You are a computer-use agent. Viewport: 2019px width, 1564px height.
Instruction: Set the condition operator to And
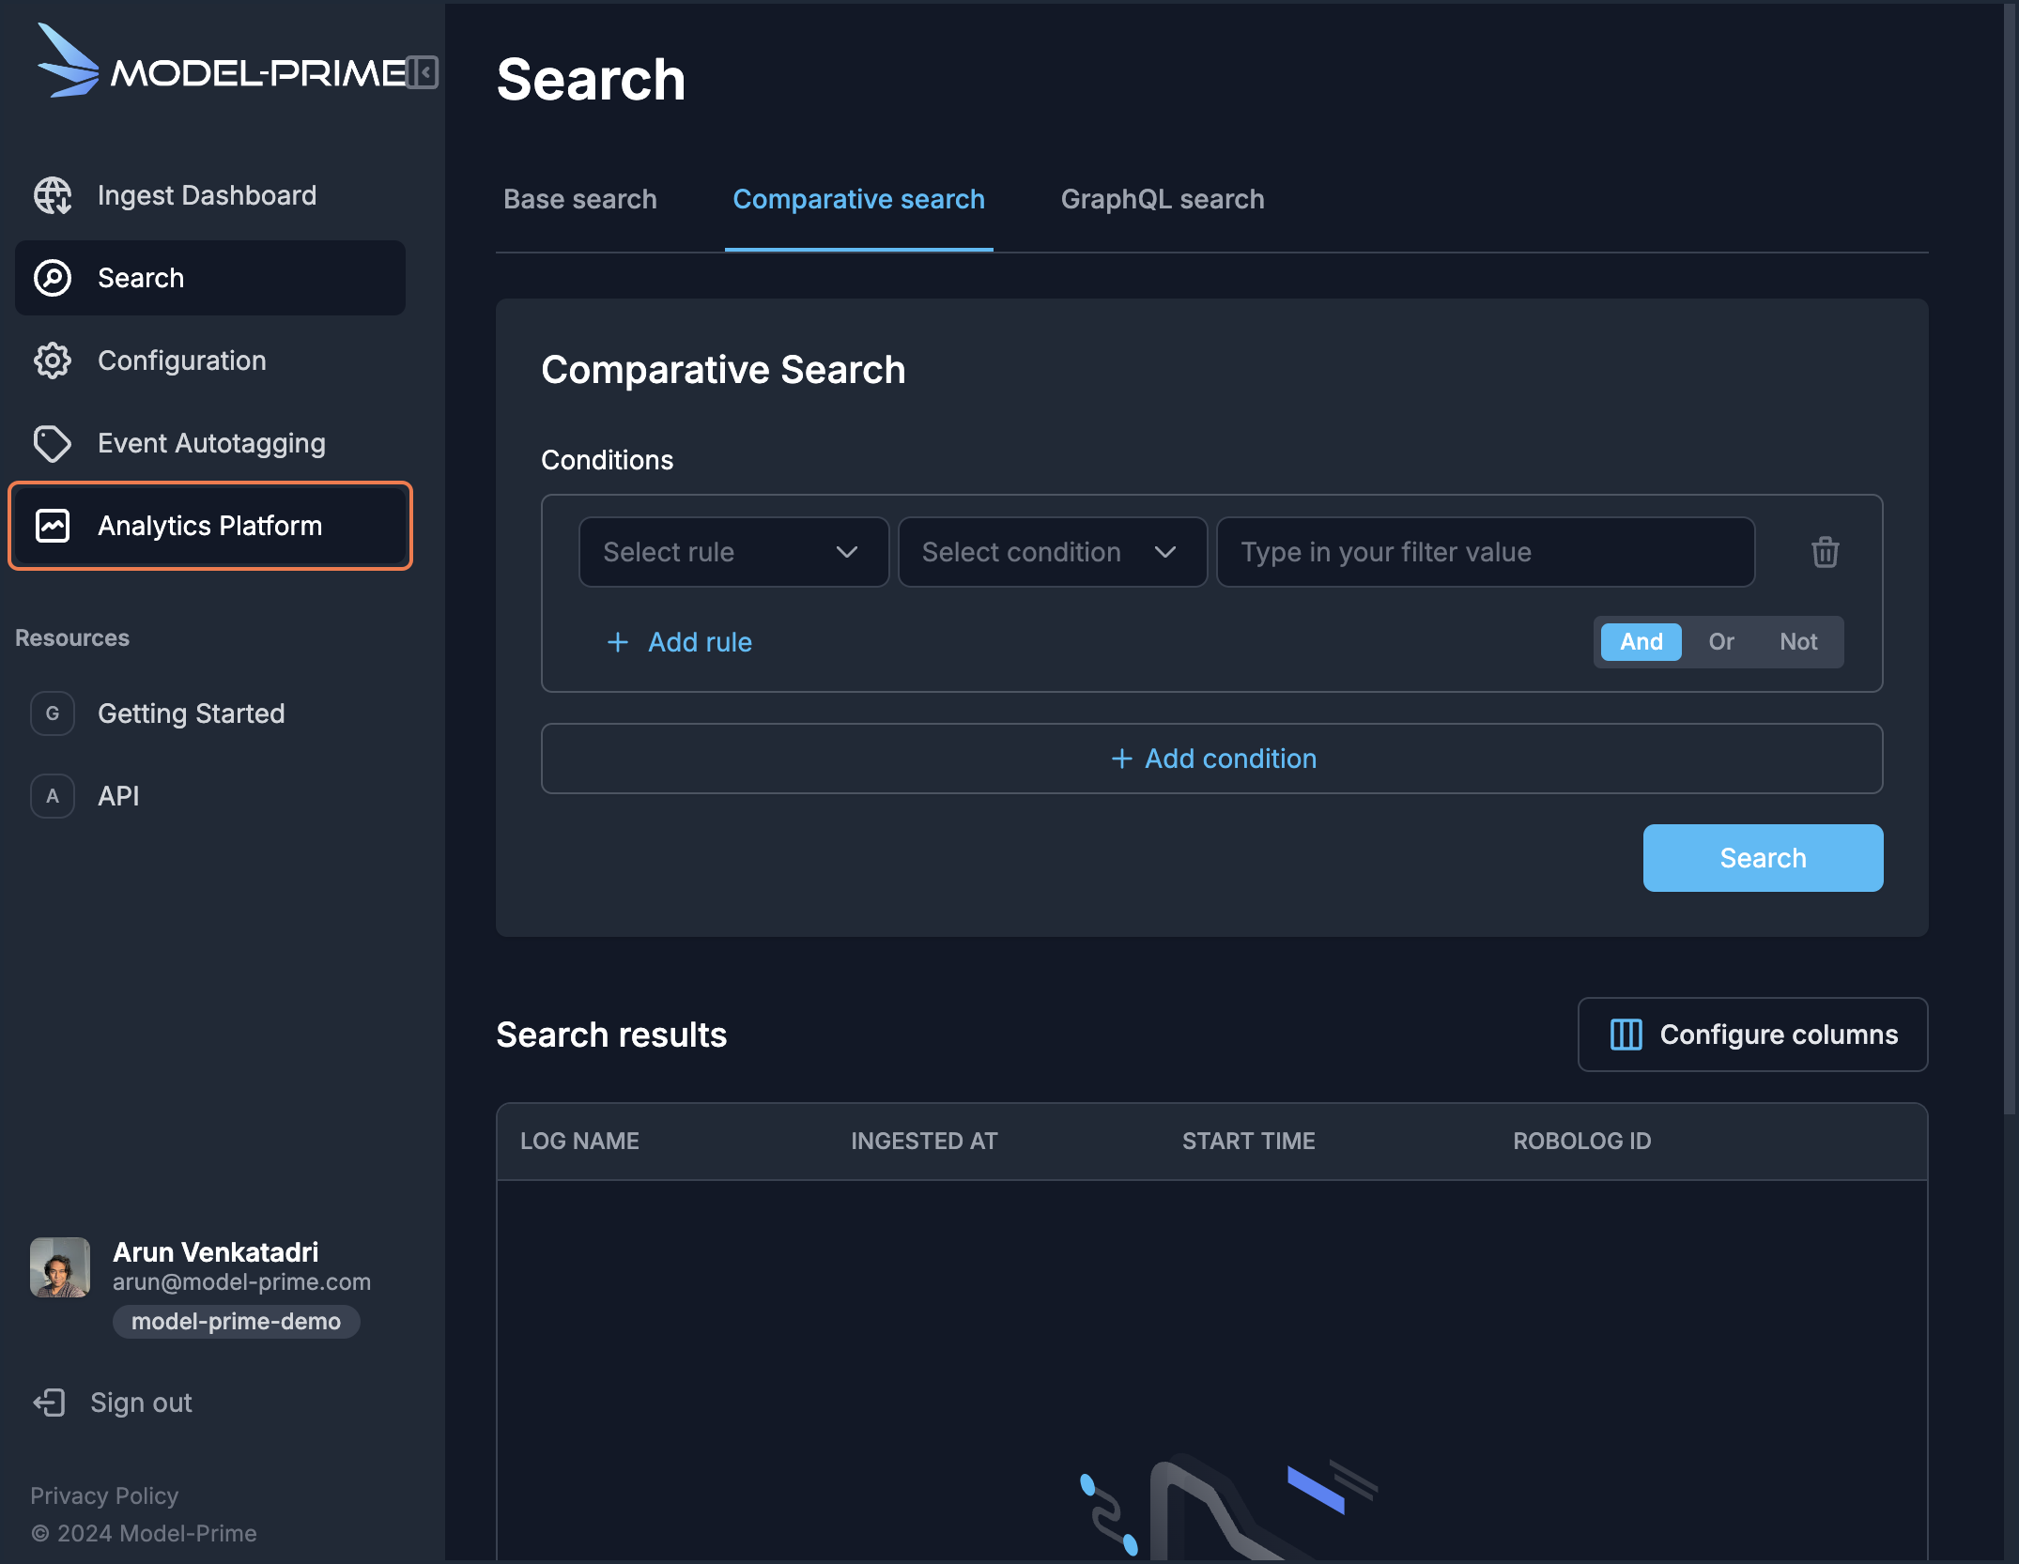(1641, 642)
